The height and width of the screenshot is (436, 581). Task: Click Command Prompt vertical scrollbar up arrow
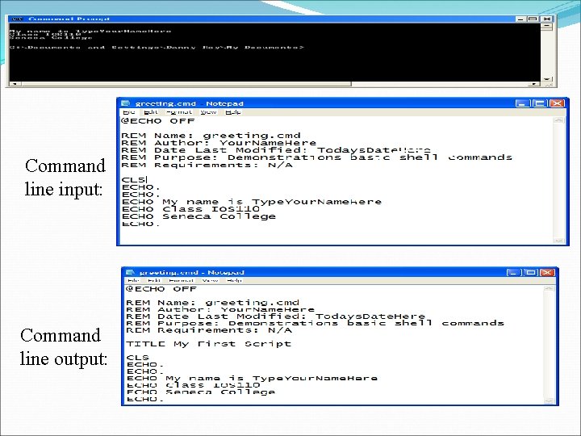[547, 26]
